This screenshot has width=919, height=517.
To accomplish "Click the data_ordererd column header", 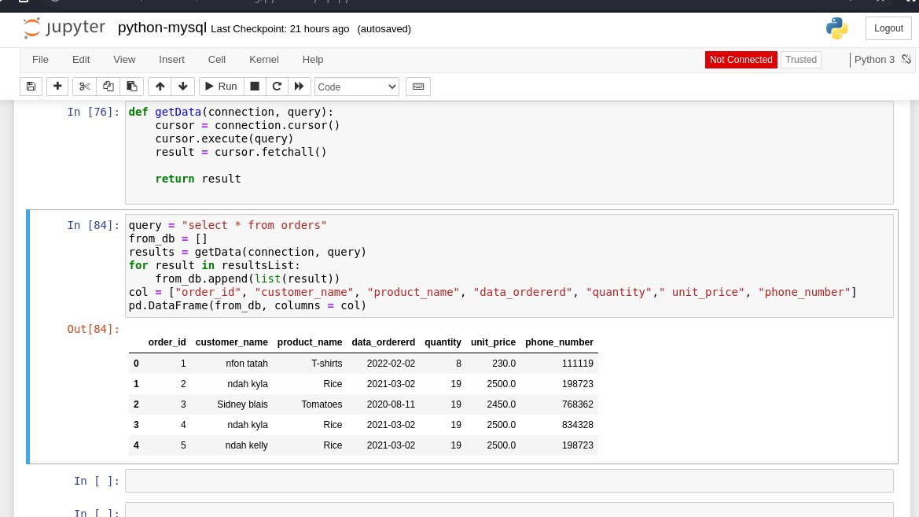I will 384,342.
